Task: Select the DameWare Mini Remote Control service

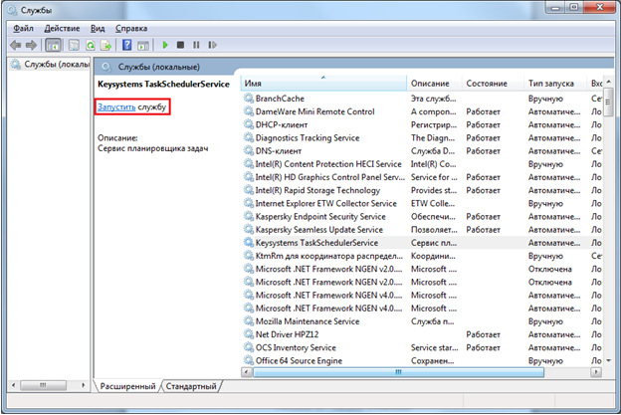Action: pos(423,111)
